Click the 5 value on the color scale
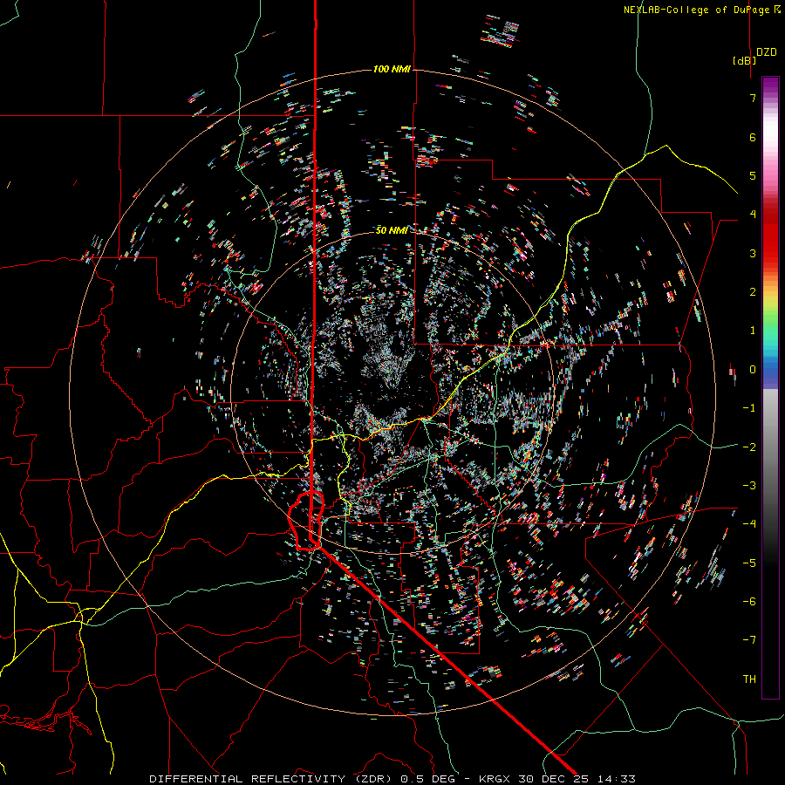The height and width of the screenshot is (785, 785). coord(753,175)
